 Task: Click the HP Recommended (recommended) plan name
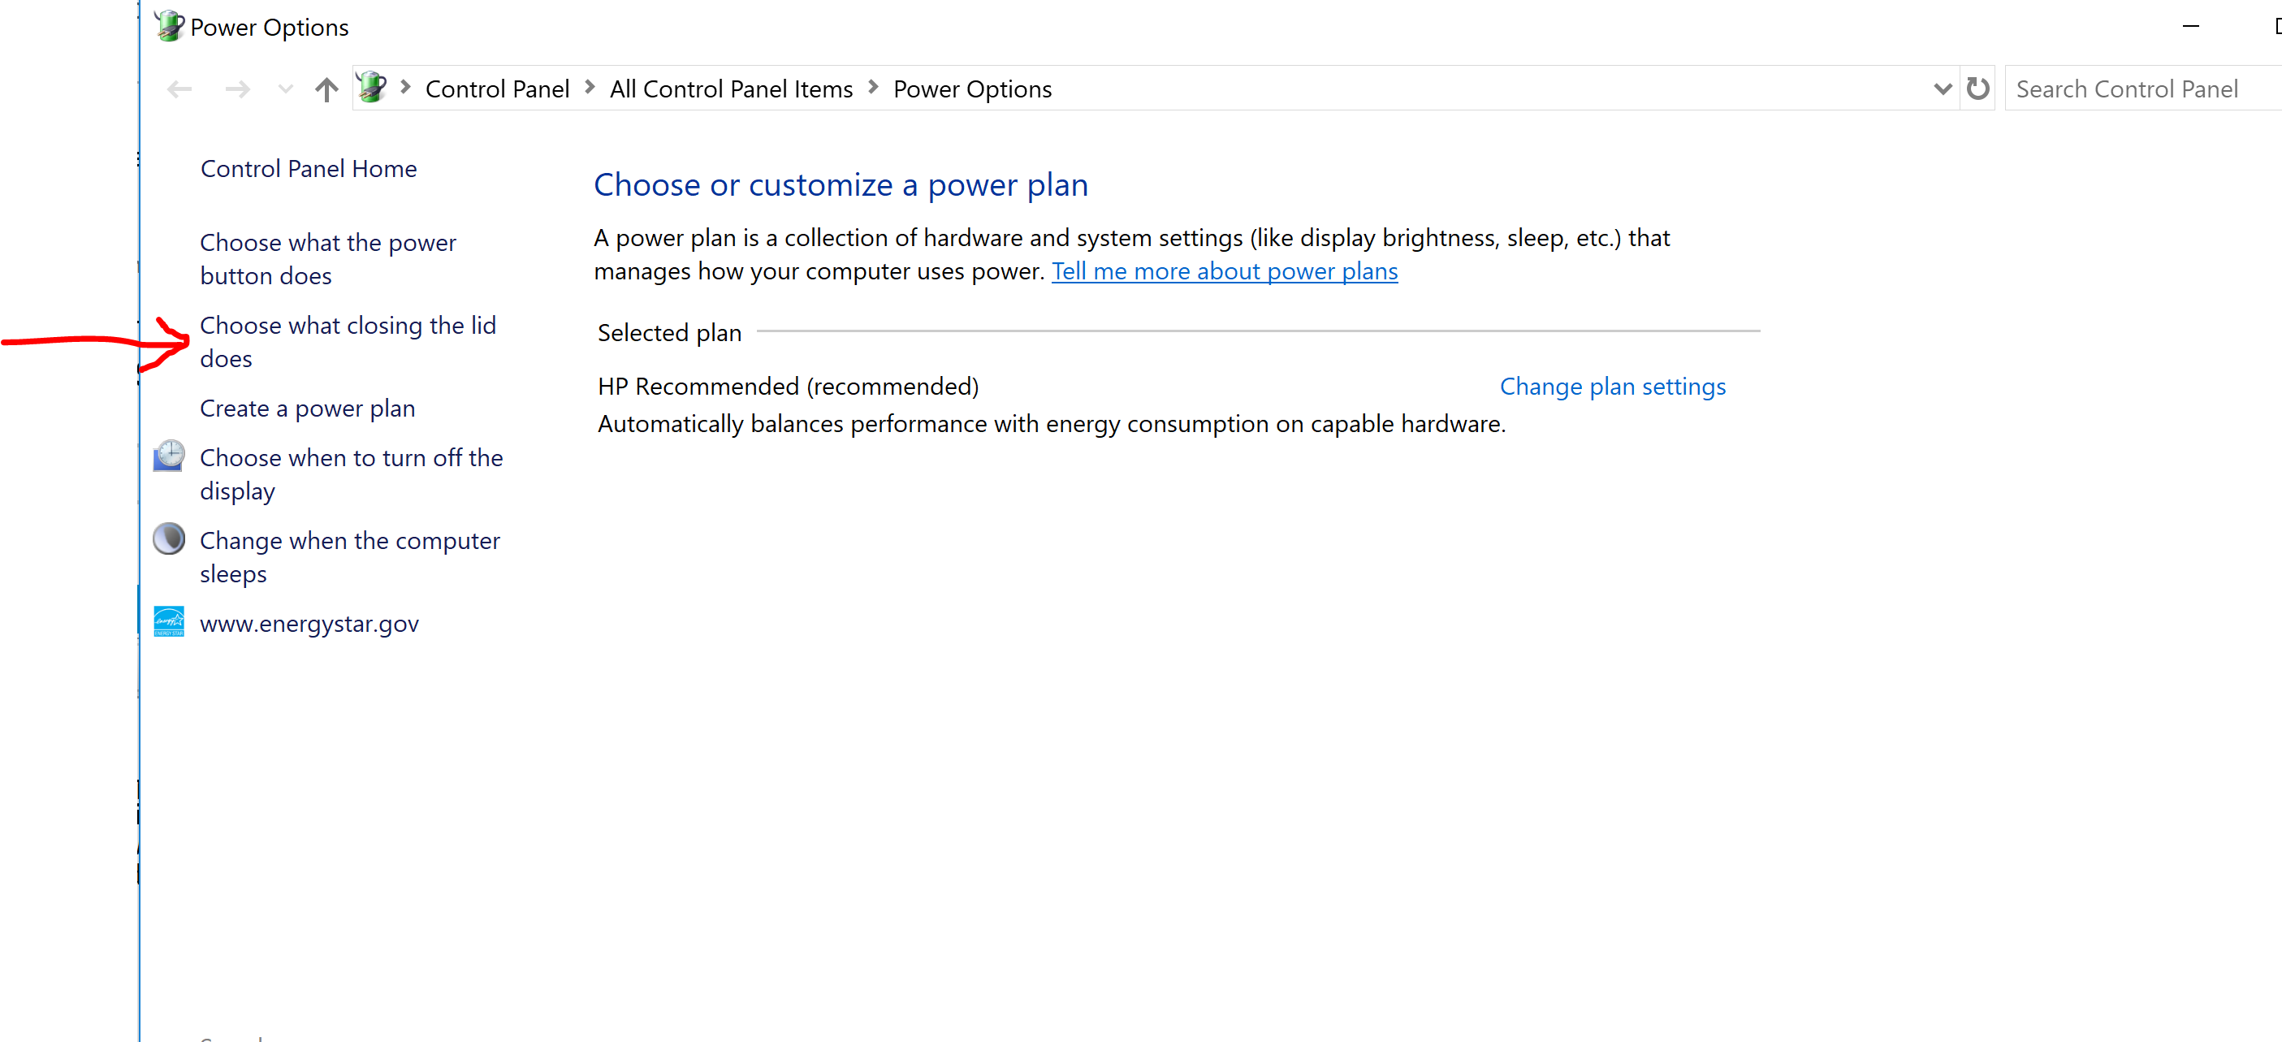tap(788, 387)
